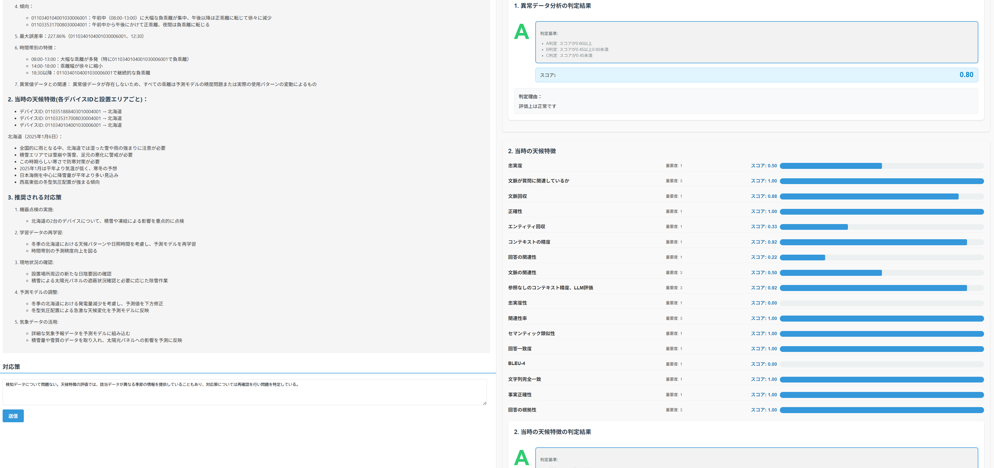Click the エンティティ回収 0.33 score bar
Screen dimensions: 994x468
pyautogui.click(x=881, y=227)
